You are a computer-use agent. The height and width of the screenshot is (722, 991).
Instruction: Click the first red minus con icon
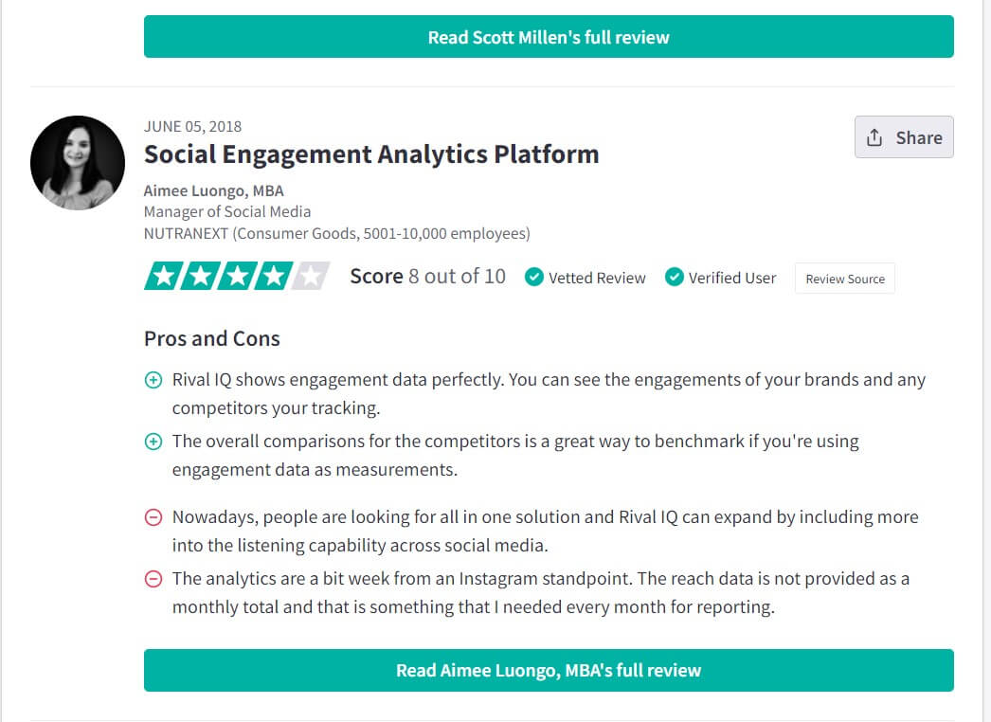pos(153,517)
